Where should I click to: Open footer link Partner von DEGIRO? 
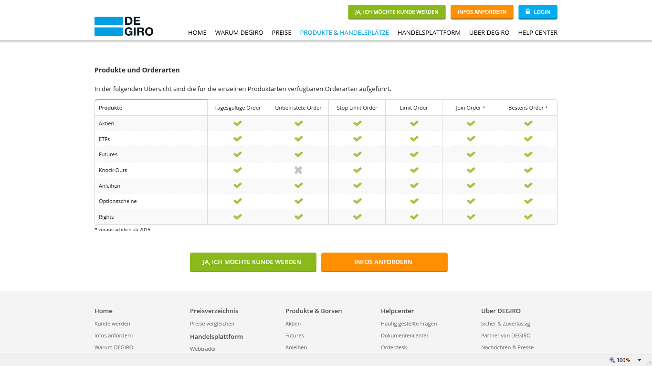tap(506, 335)
